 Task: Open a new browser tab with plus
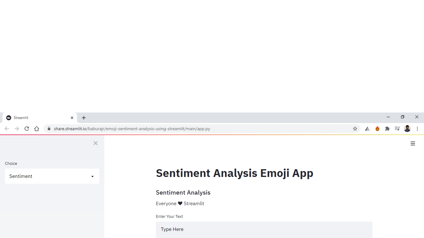coord(84,118)
